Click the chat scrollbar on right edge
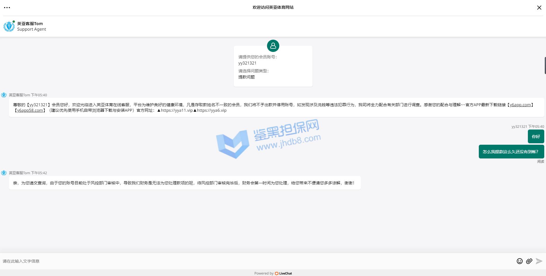This screenshot has width=546, height=276. point(545,65)
